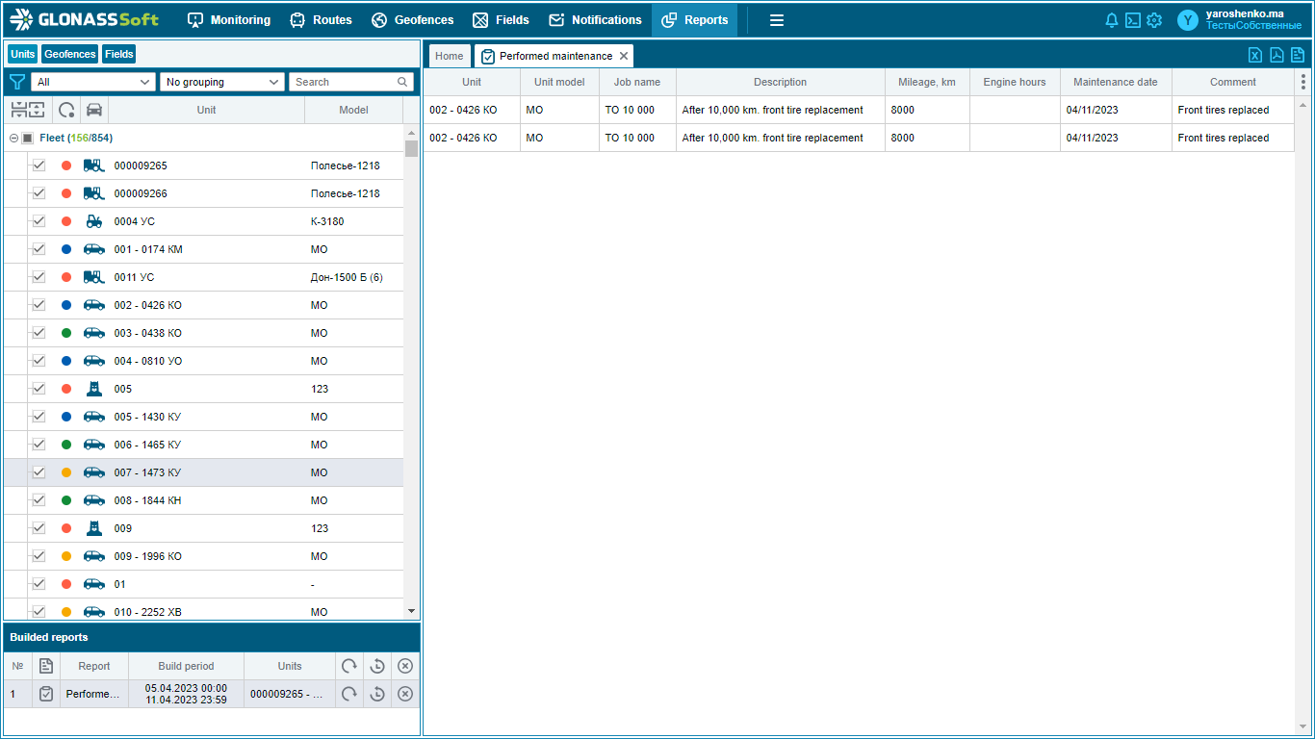Select unit row 003 - 0438 КО
1315x739 pixels.
click(x=203, y=333)
